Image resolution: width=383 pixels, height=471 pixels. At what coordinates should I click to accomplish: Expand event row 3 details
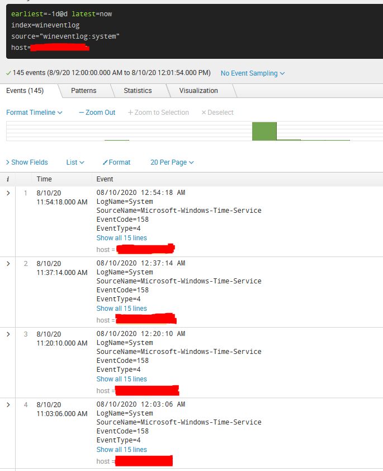(x=8, y=334)
